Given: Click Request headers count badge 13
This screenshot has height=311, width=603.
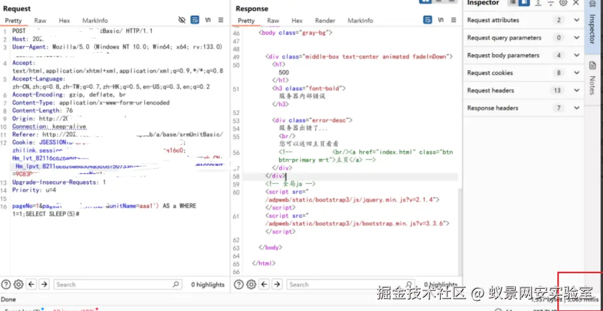Looking at the screenshot, I should click(x=557, y=90).
